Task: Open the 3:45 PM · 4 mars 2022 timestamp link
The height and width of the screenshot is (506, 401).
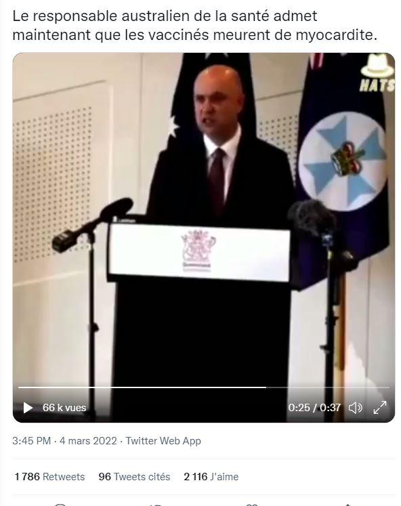Action: 64,441
